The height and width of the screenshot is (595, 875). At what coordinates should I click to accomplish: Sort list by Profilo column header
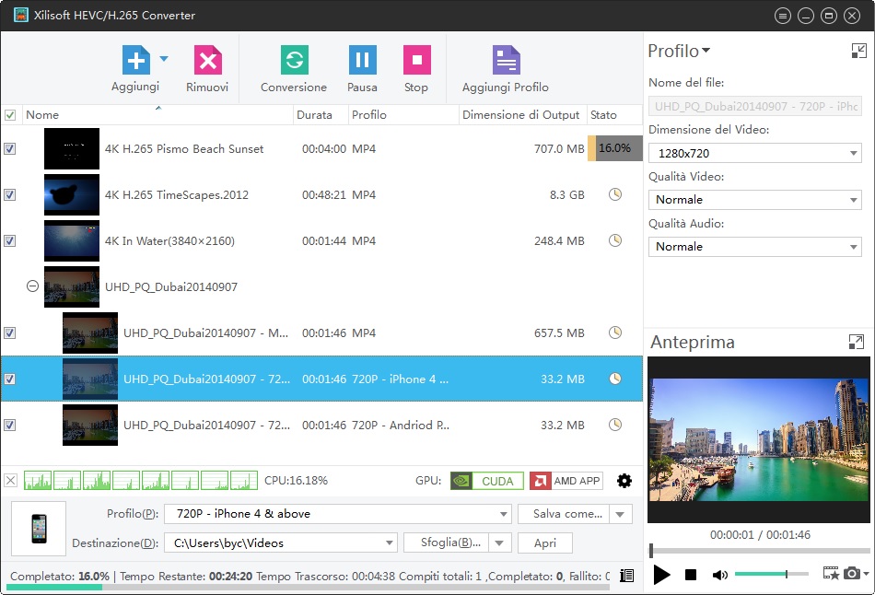tap(403, 114)
